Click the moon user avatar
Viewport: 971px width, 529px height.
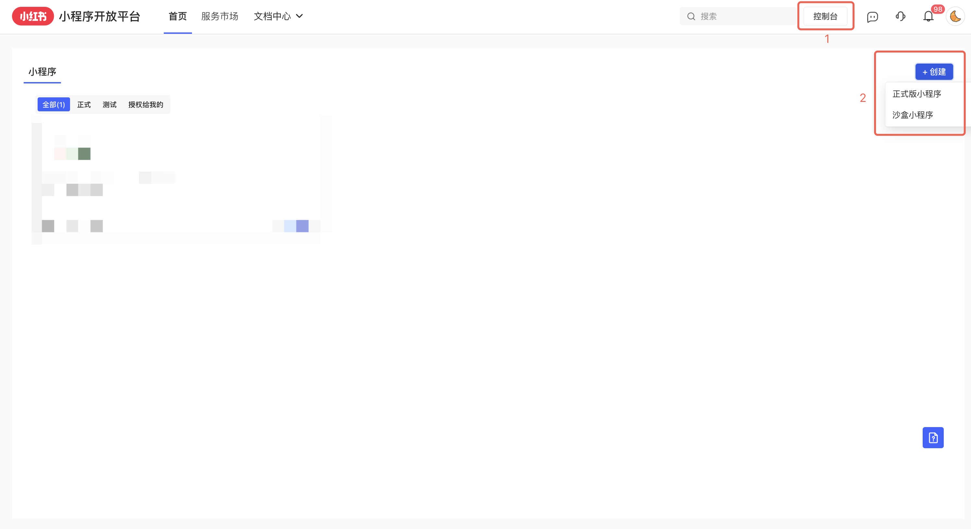click(955, 17)
